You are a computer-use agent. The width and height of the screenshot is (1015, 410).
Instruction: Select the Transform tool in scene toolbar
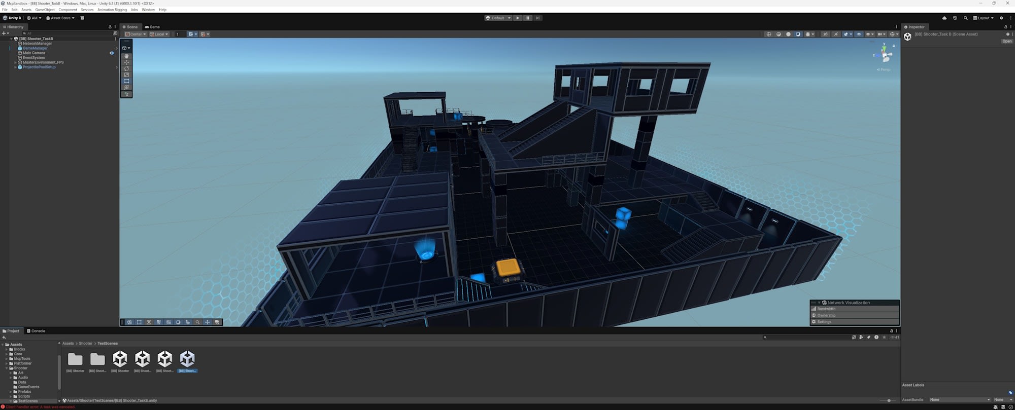[127, 87]
